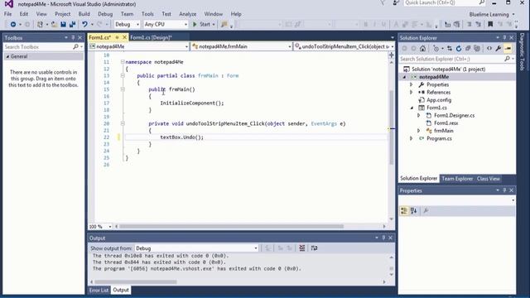Select Form1.Designer.cs in Solution Explorer

(x=455, y=116)
